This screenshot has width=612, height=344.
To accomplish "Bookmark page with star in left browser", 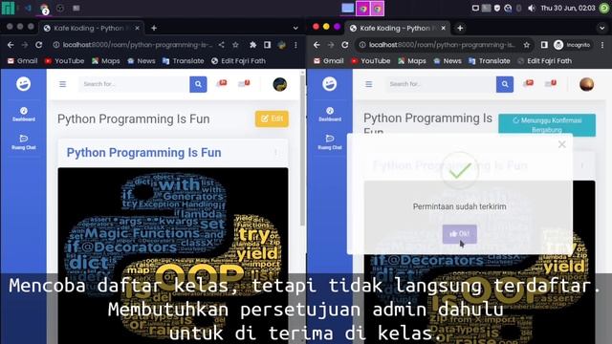I will pyautogui.click(x=235, y=45).
